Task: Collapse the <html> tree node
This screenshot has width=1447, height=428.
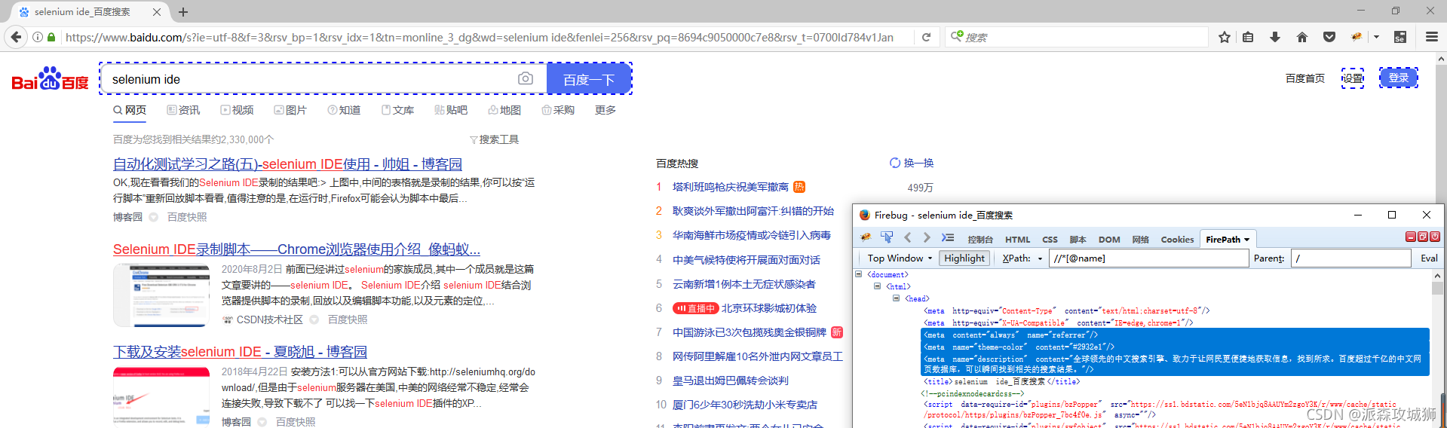Action: [x=877, y=286]
